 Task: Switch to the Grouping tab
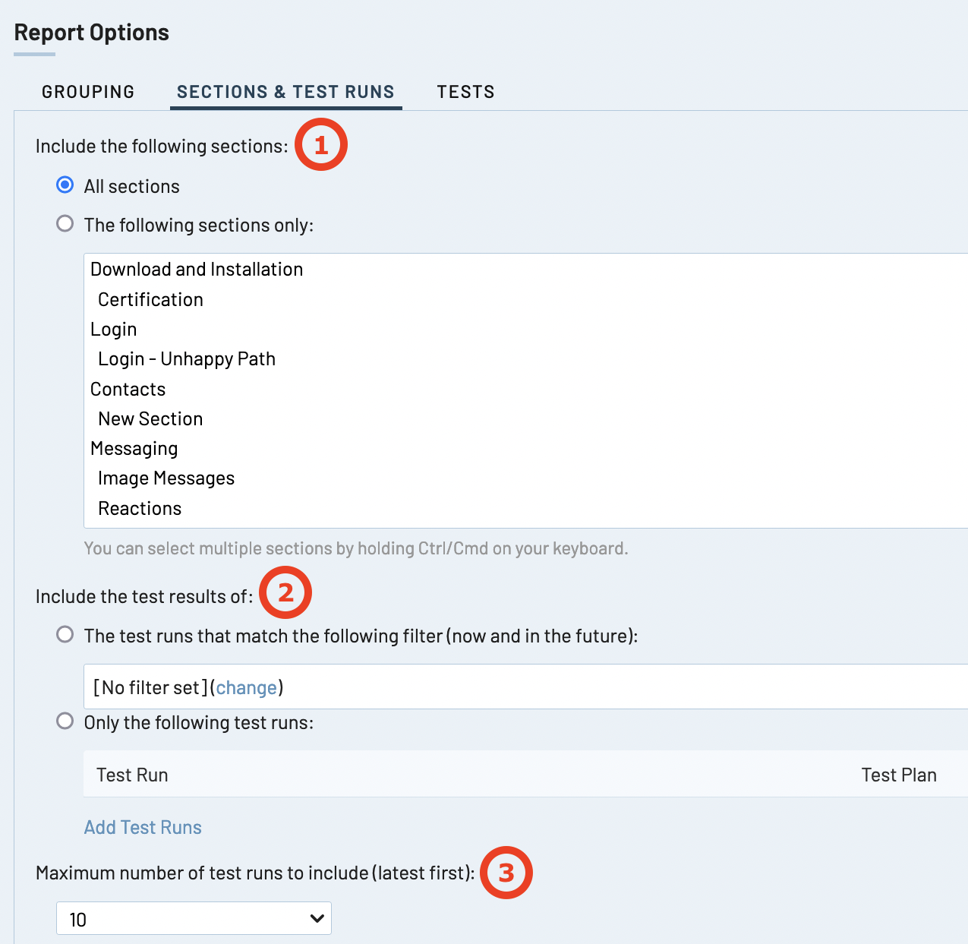point(88,92)
